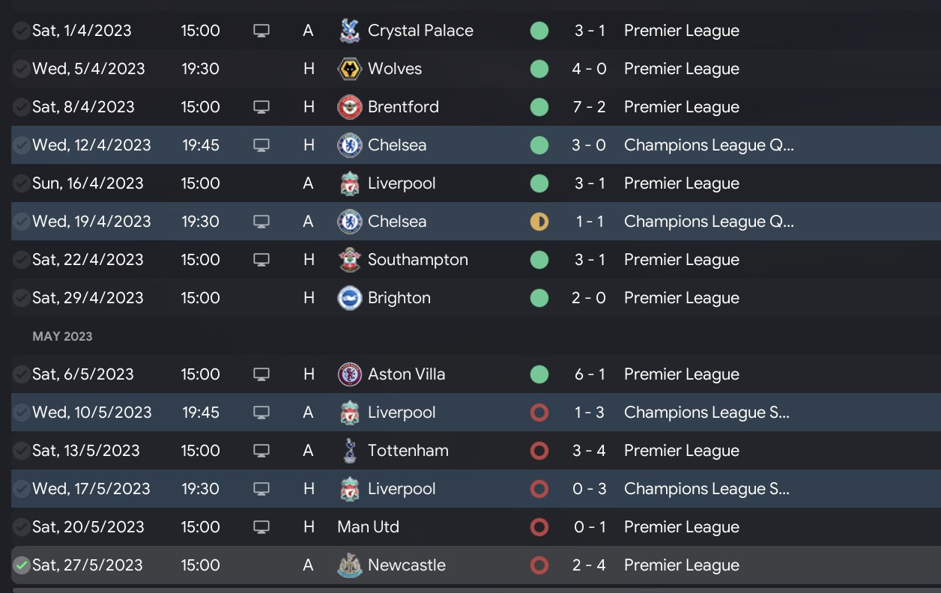Image resolution: width=941 pixels, height=593 pixels.
Task: Click the red loss indicator for Man Utd match
Action: coord(539,527)
